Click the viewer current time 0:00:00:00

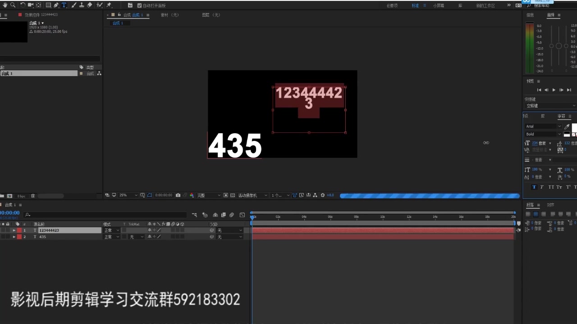coord(163,195)
